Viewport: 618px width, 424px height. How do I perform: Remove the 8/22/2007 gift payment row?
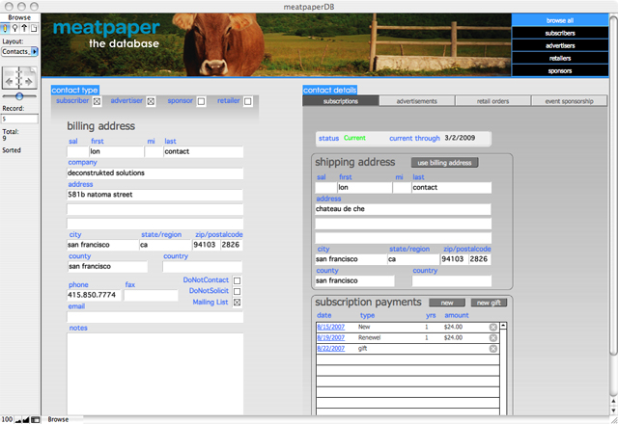click(x=493, y=349)
